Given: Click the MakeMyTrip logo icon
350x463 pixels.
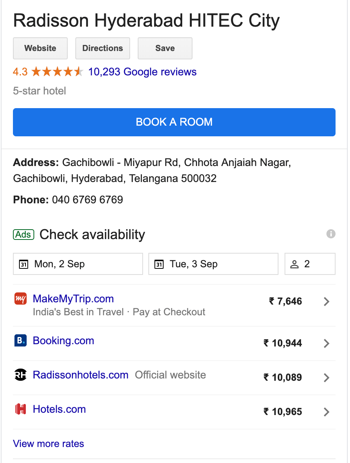Looking at the screenshot, I should (x=21, y=299).
